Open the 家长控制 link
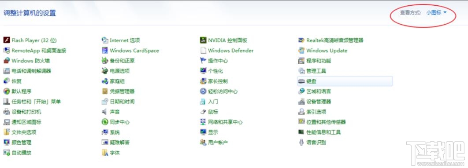 tap(218, 81)
